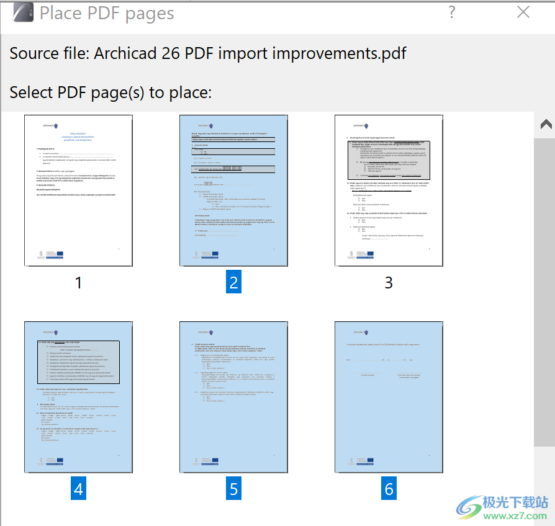
Task: Select page 1 thumbnail for placing
Action: pos(78,190)
